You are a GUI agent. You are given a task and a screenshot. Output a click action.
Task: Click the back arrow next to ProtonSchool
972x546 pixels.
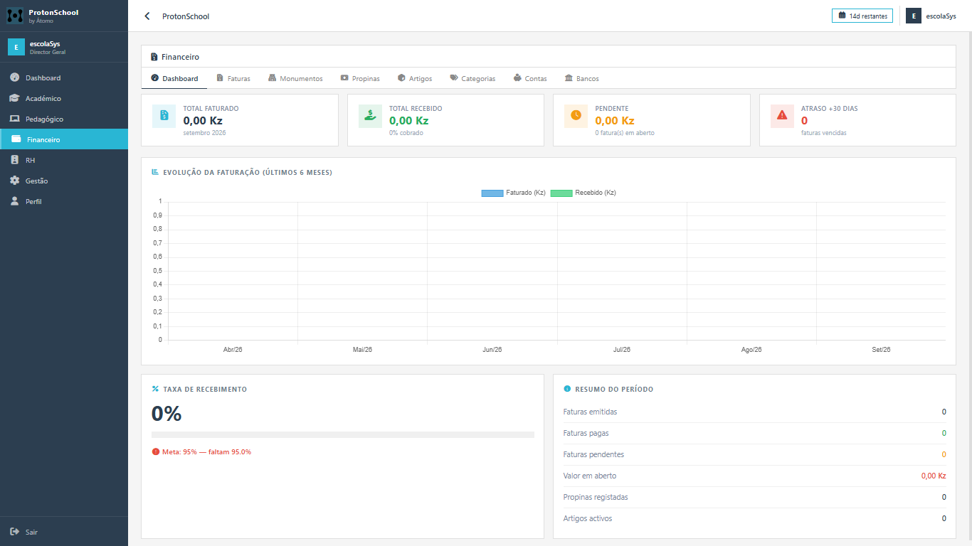point(147,16)
